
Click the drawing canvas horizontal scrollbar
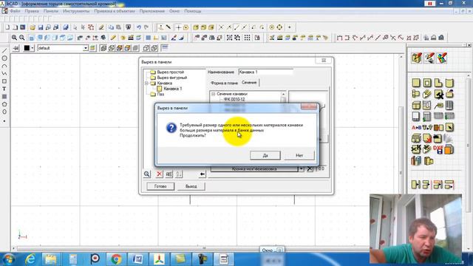click(204, 248)
